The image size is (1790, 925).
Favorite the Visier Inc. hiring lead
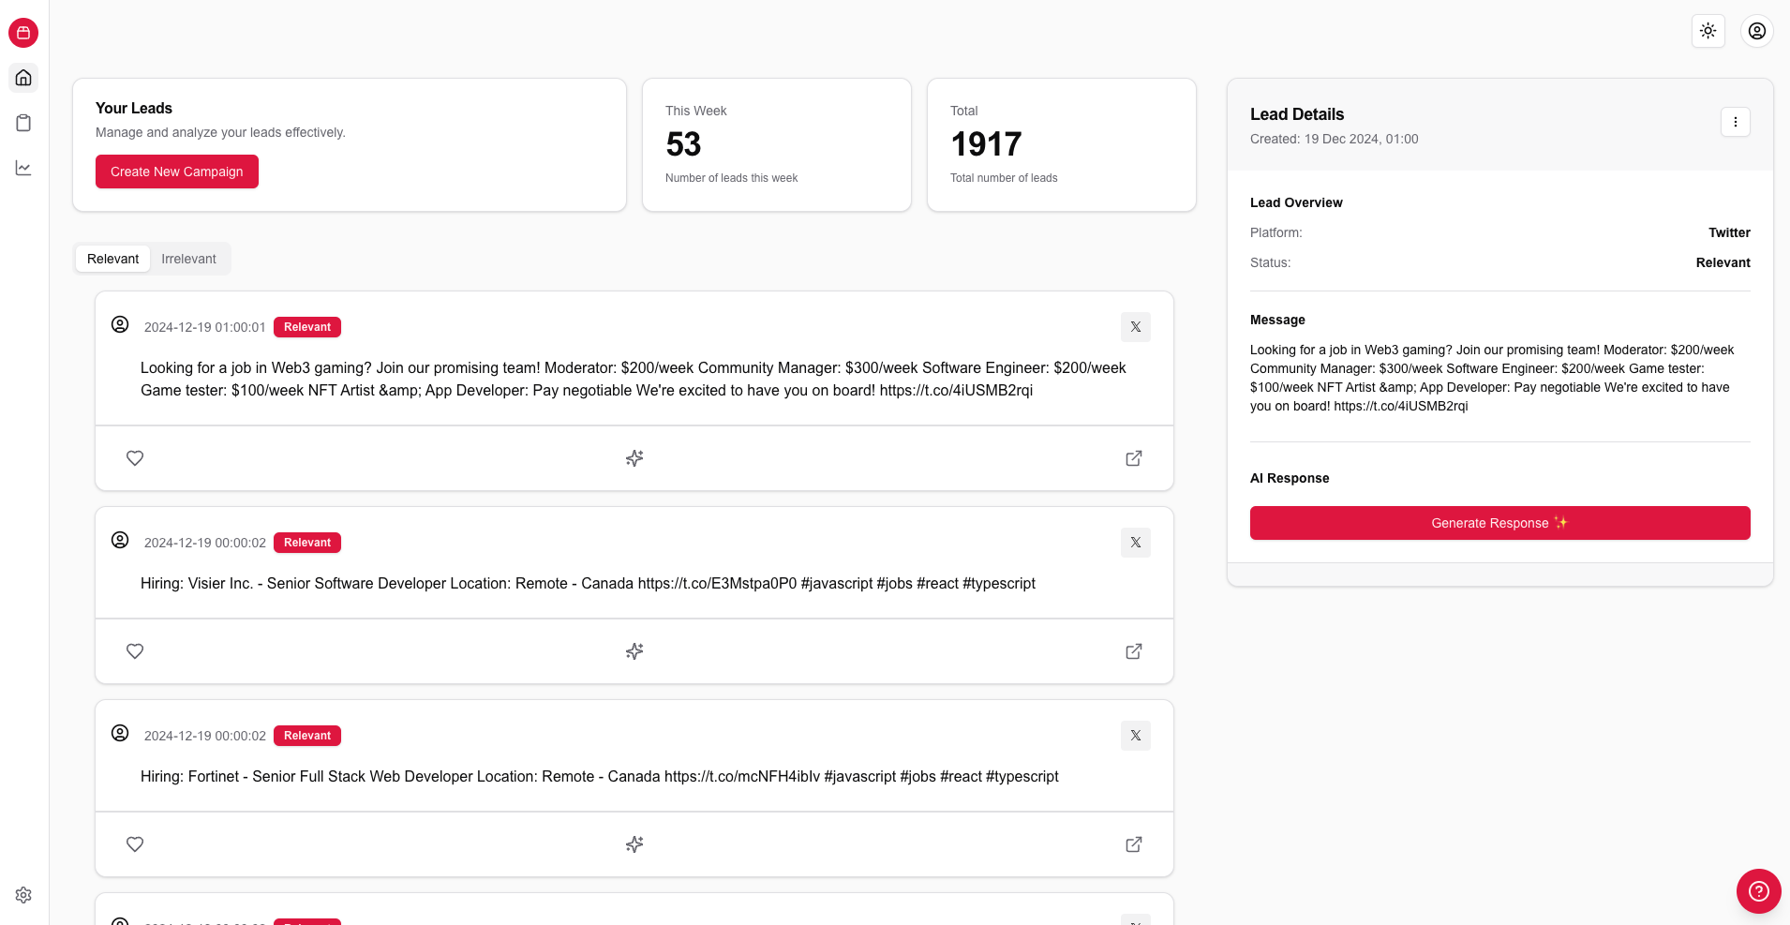135,651
